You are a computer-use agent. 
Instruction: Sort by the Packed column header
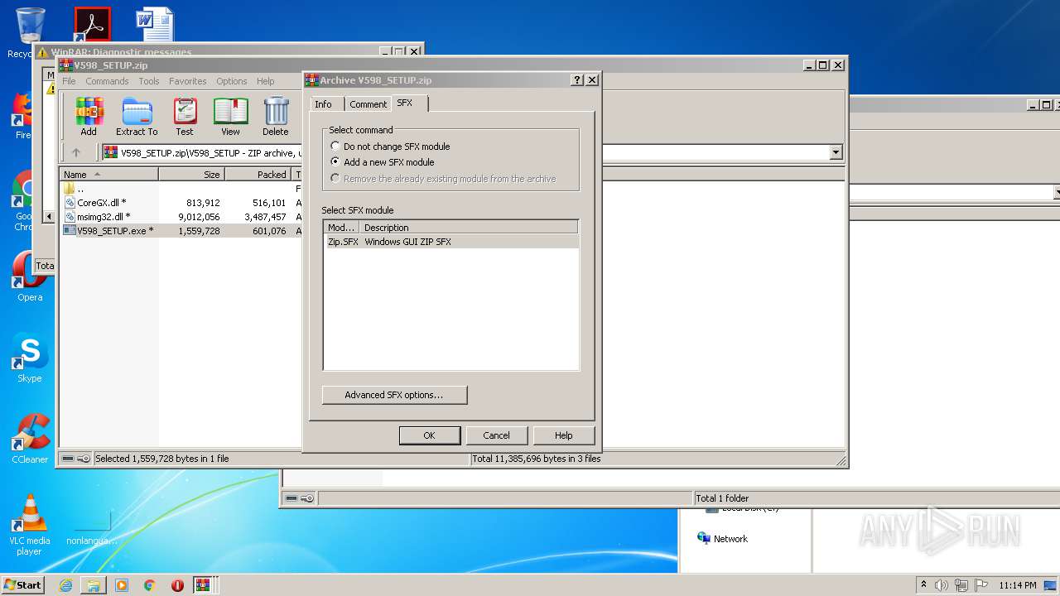click(x=258, y=175)
